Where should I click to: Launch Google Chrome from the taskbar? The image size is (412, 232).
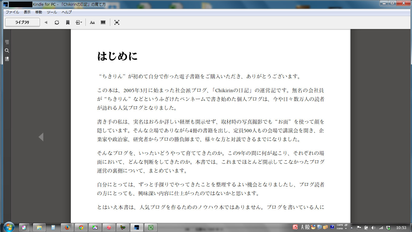[x=81, y=227]
